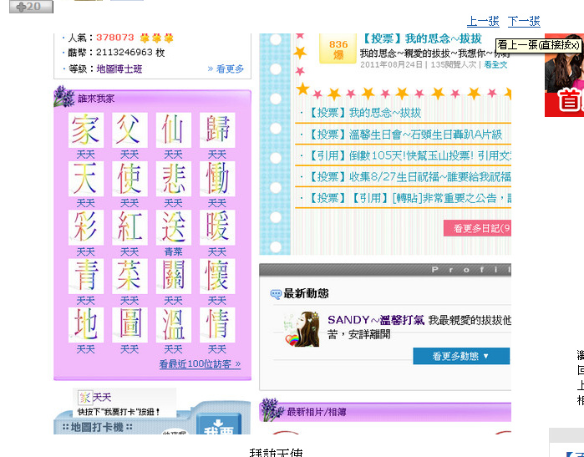Click the advertisement image with the woman
Image resolution: width=584 pixels, height=457 pixels.
pyautogui.click(x=564, y=75)
